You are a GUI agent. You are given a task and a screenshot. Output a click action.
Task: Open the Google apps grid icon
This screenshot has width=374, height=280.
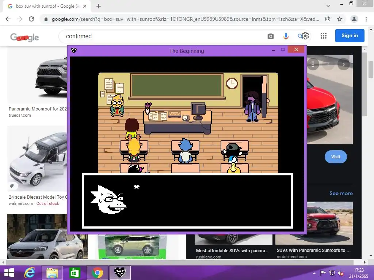click(x=324, y=36)
